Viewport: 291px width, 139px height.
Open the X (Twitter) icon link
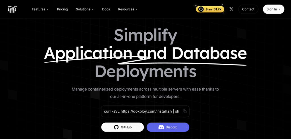231,9
